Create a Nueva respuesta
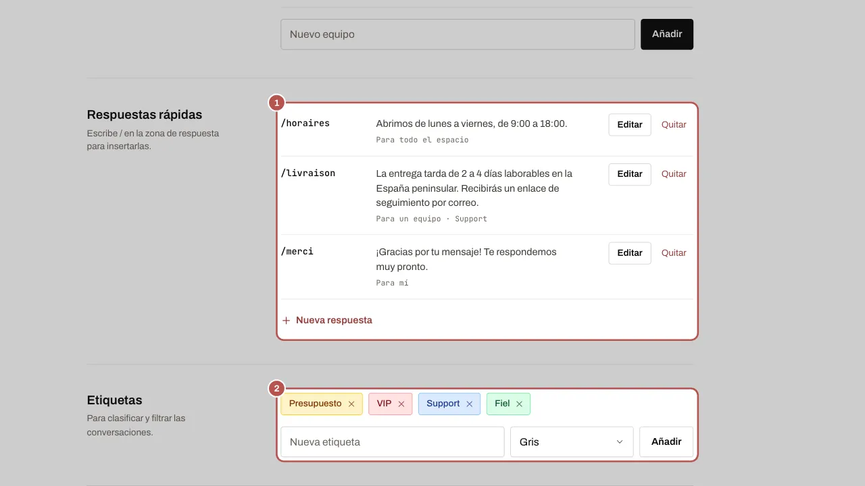Image resolution: width=865 pixels, height=486 pixels. [327, 320]
